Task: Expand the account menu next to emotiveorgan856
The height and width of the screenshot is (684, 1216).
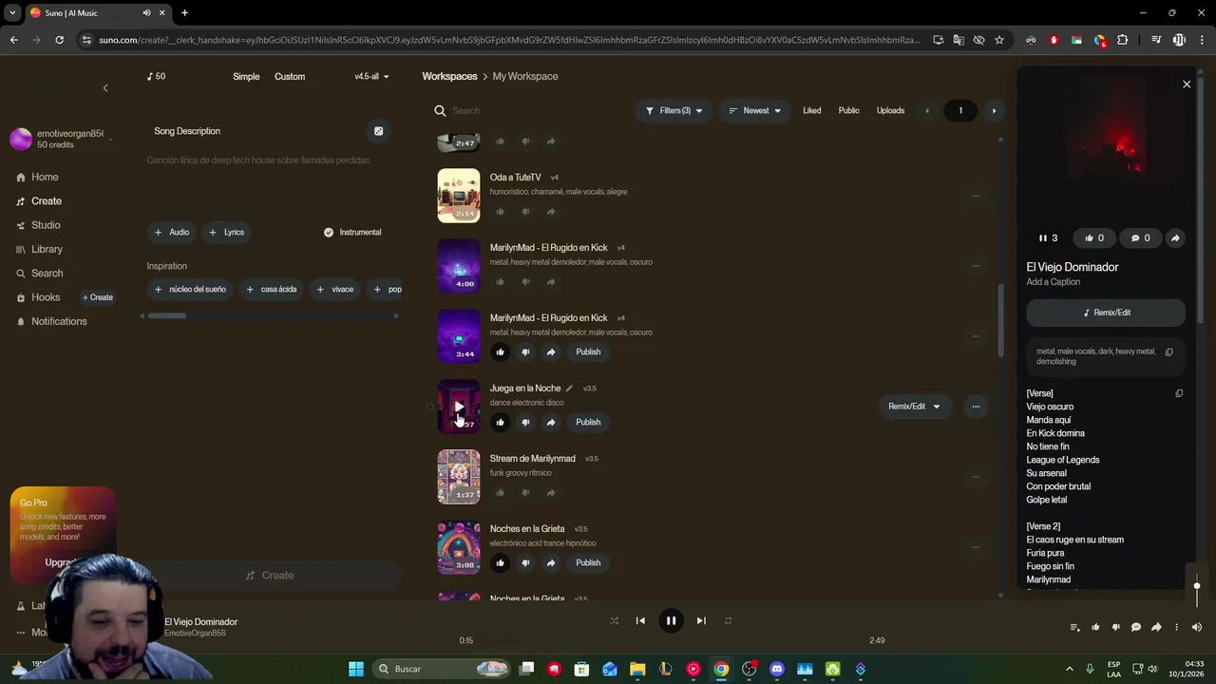Action: pyautogui.click(x=110, y=139)
